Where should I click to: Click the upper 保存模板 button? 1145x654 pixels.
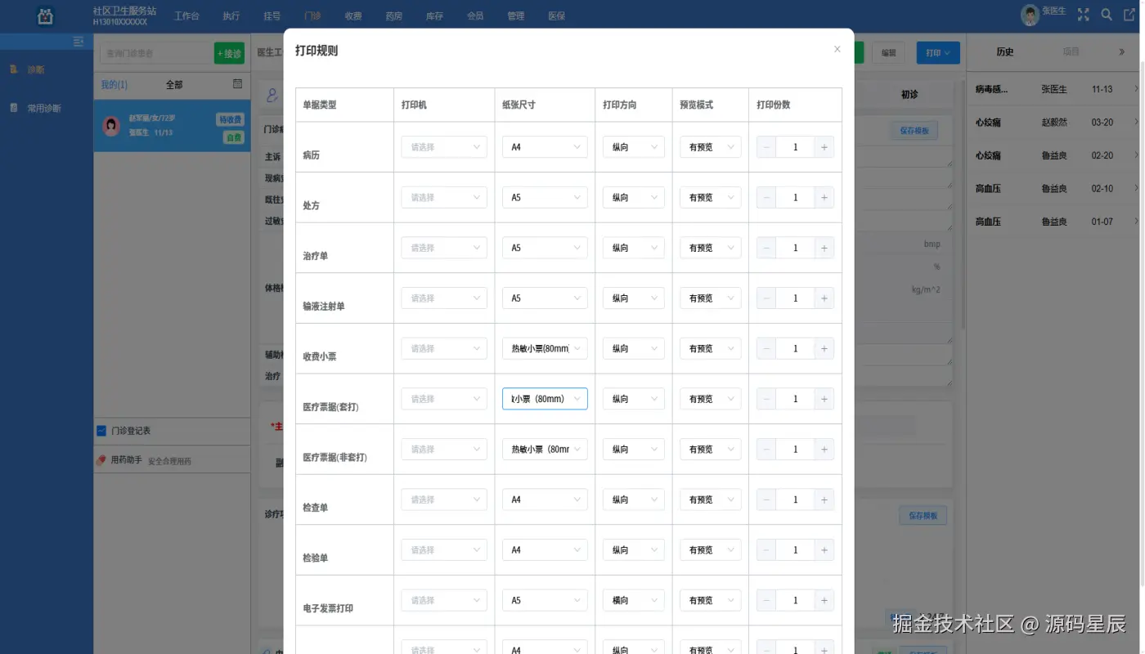point(914,131)
